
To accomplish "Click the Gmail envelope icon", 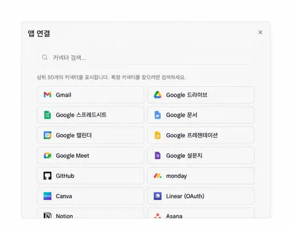I will tap(47, 95).
